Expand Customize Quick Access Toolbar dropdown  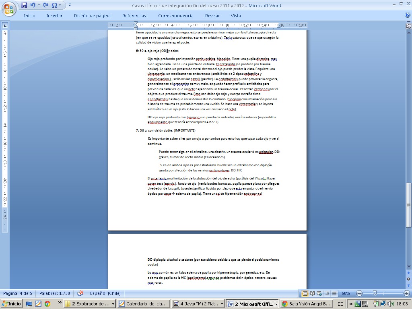click(x=70, y=5)
